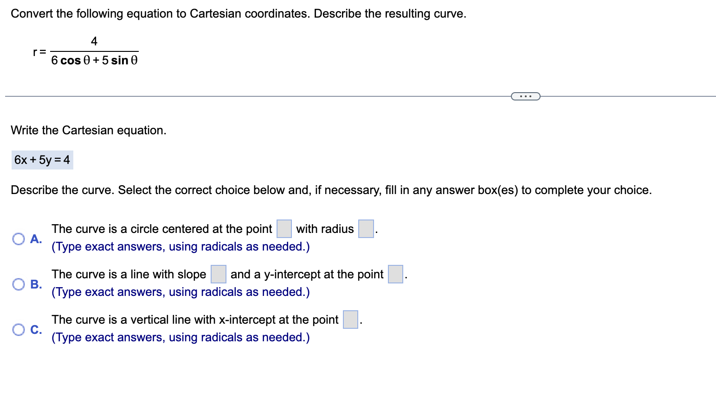Image resolution: width=716 pixels, height=414 pixels.
Task: Click the choice C label
Action: (36, 329)
